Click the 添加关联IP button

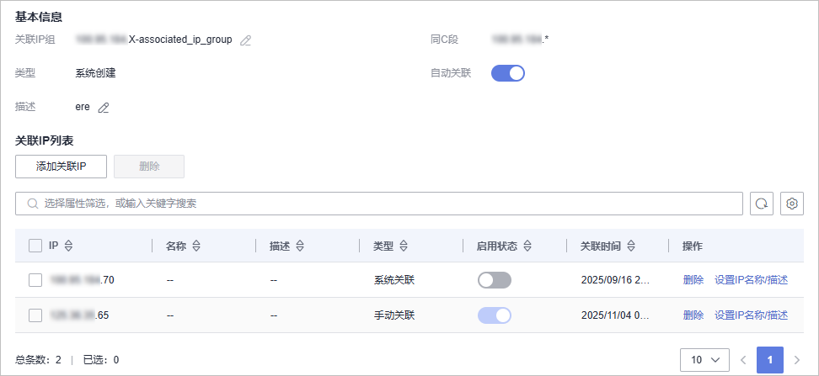[x=61, y=167]
